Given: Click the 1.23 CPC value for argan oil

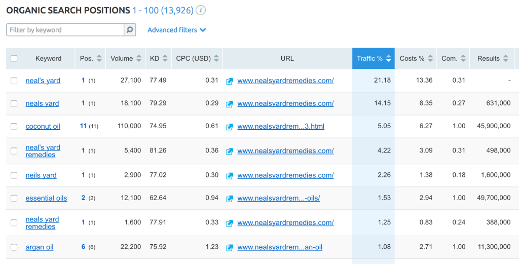Looking at the screenshot, I should coord(212,246).
